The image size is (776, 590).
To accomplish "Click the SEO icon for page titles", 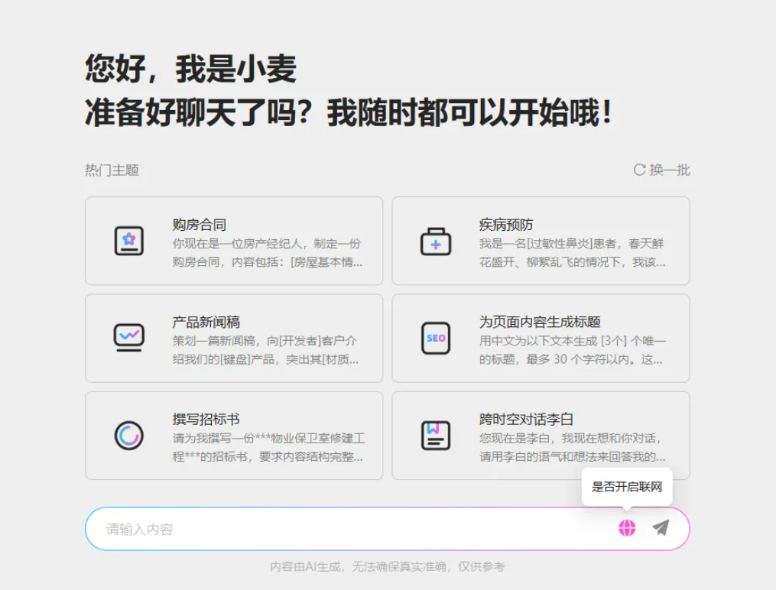I will pos(436,339).
